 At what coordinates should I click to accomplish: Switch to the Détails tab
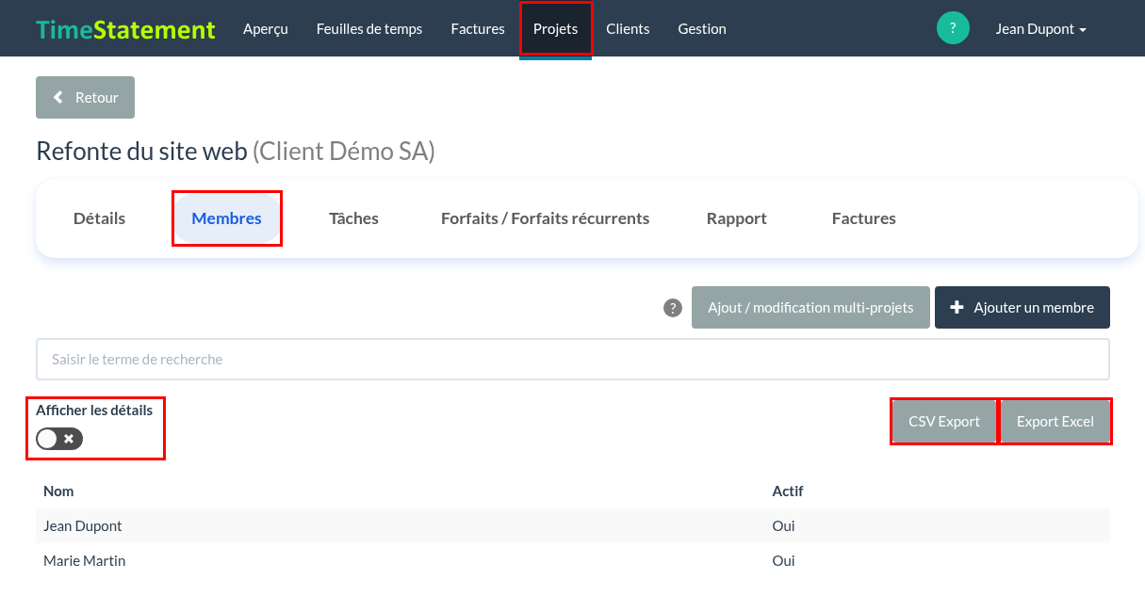100,218
